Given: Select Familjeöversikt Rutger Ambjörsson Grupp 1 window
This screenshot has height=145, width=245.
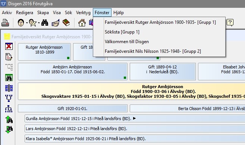Looking at the screenshot, I should coord(159,22).
